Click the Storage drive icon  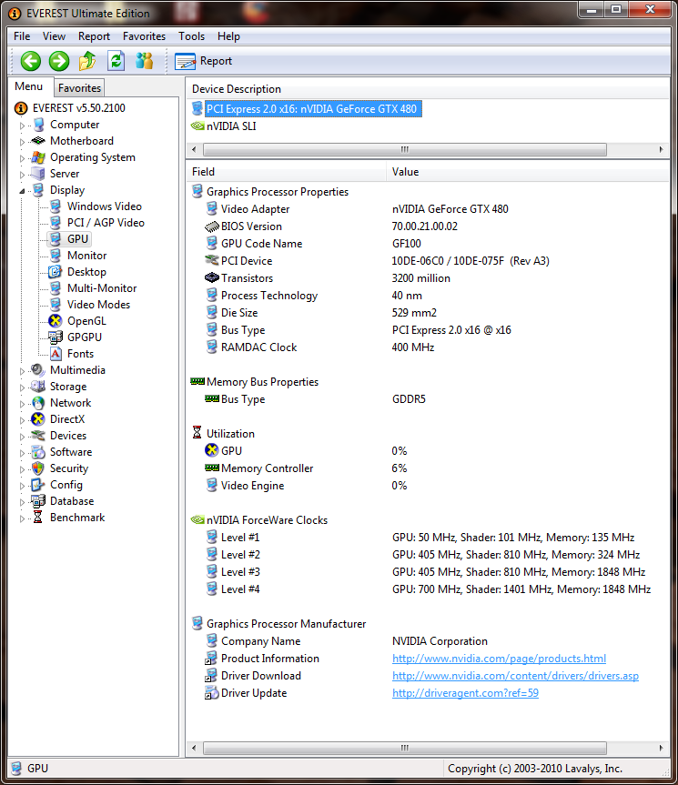[x=37, y=387]
